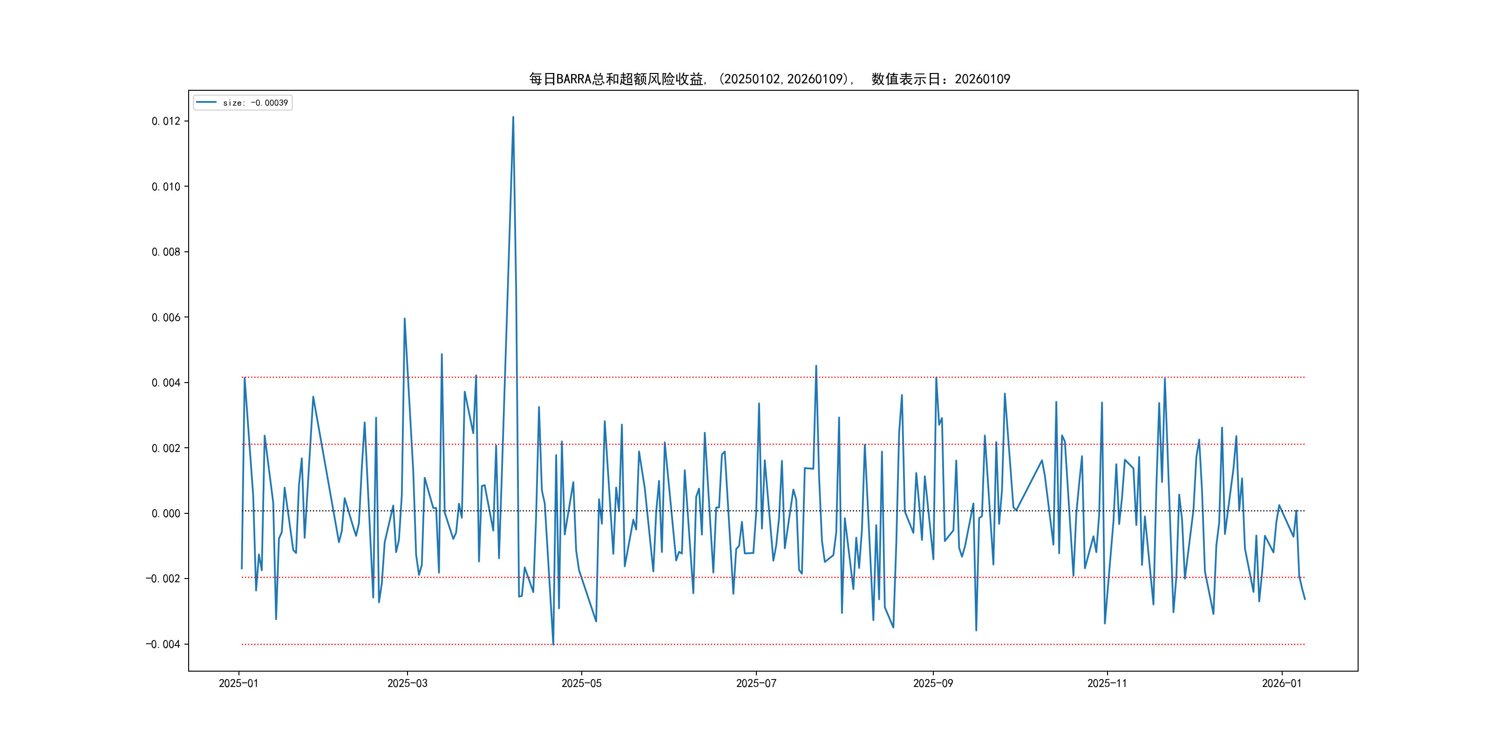Click the 0.008 y-axis tick label

tap(166, 252)
